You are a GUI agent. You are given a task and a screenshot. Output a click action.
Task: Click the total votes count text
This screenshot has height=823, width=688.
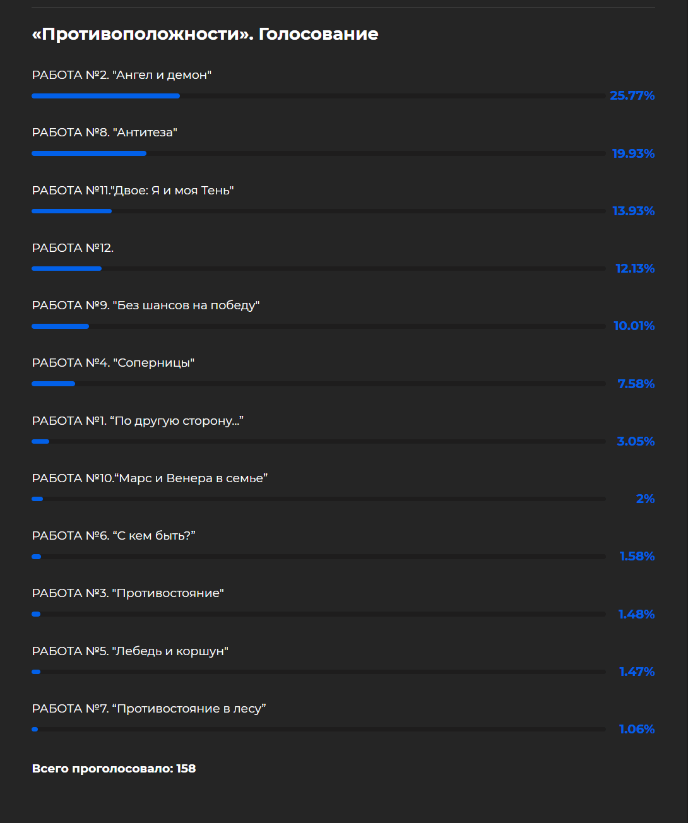pos(114,769)
